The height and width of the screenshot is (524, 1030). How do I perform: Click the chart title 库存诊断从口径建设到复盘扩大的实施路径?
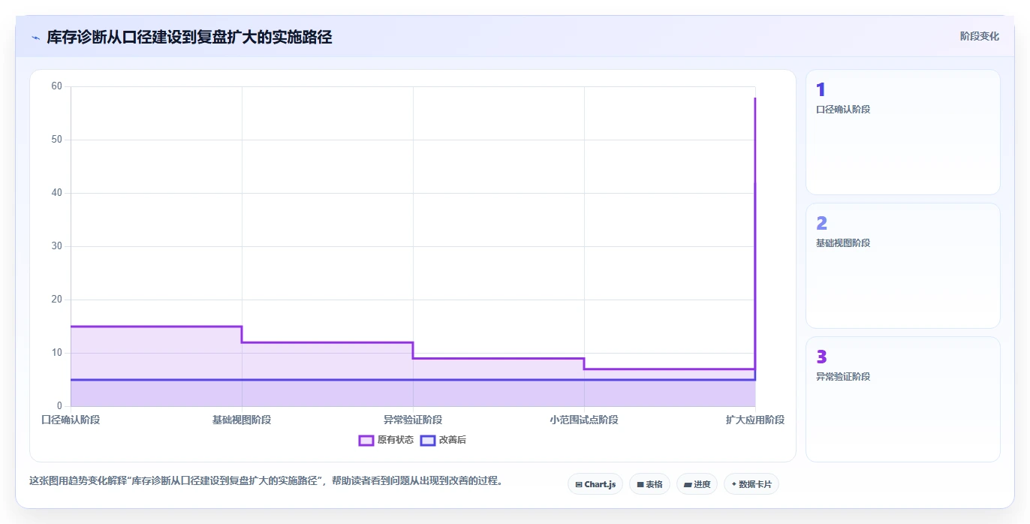click(x=189, y=37)
